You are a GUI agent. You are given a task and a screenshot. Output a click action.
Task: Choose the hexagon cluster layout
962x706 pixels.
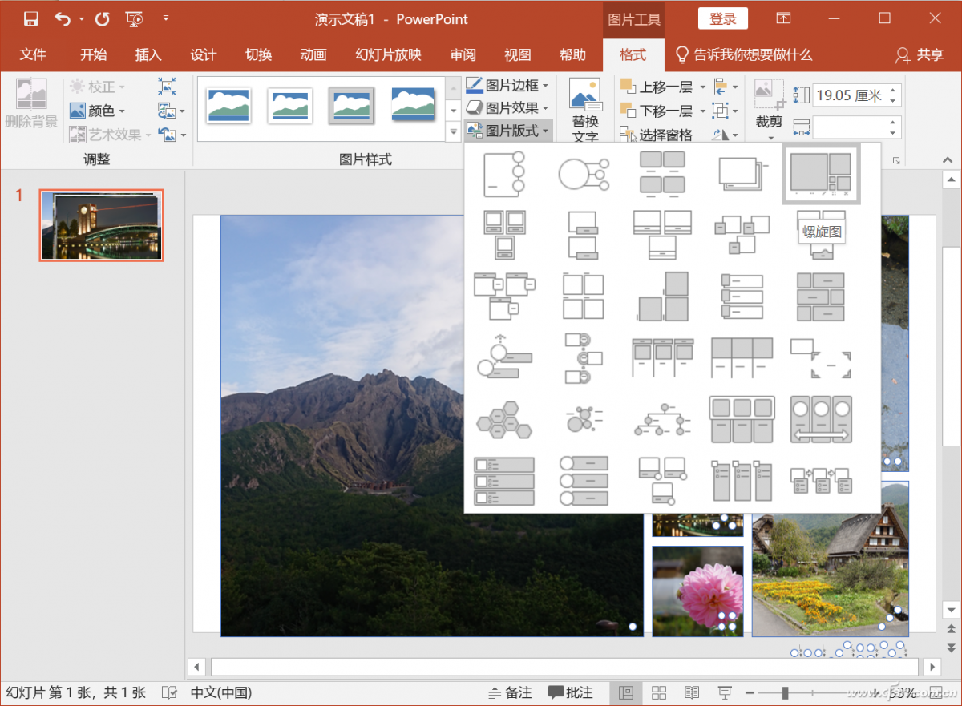[504, 419]
